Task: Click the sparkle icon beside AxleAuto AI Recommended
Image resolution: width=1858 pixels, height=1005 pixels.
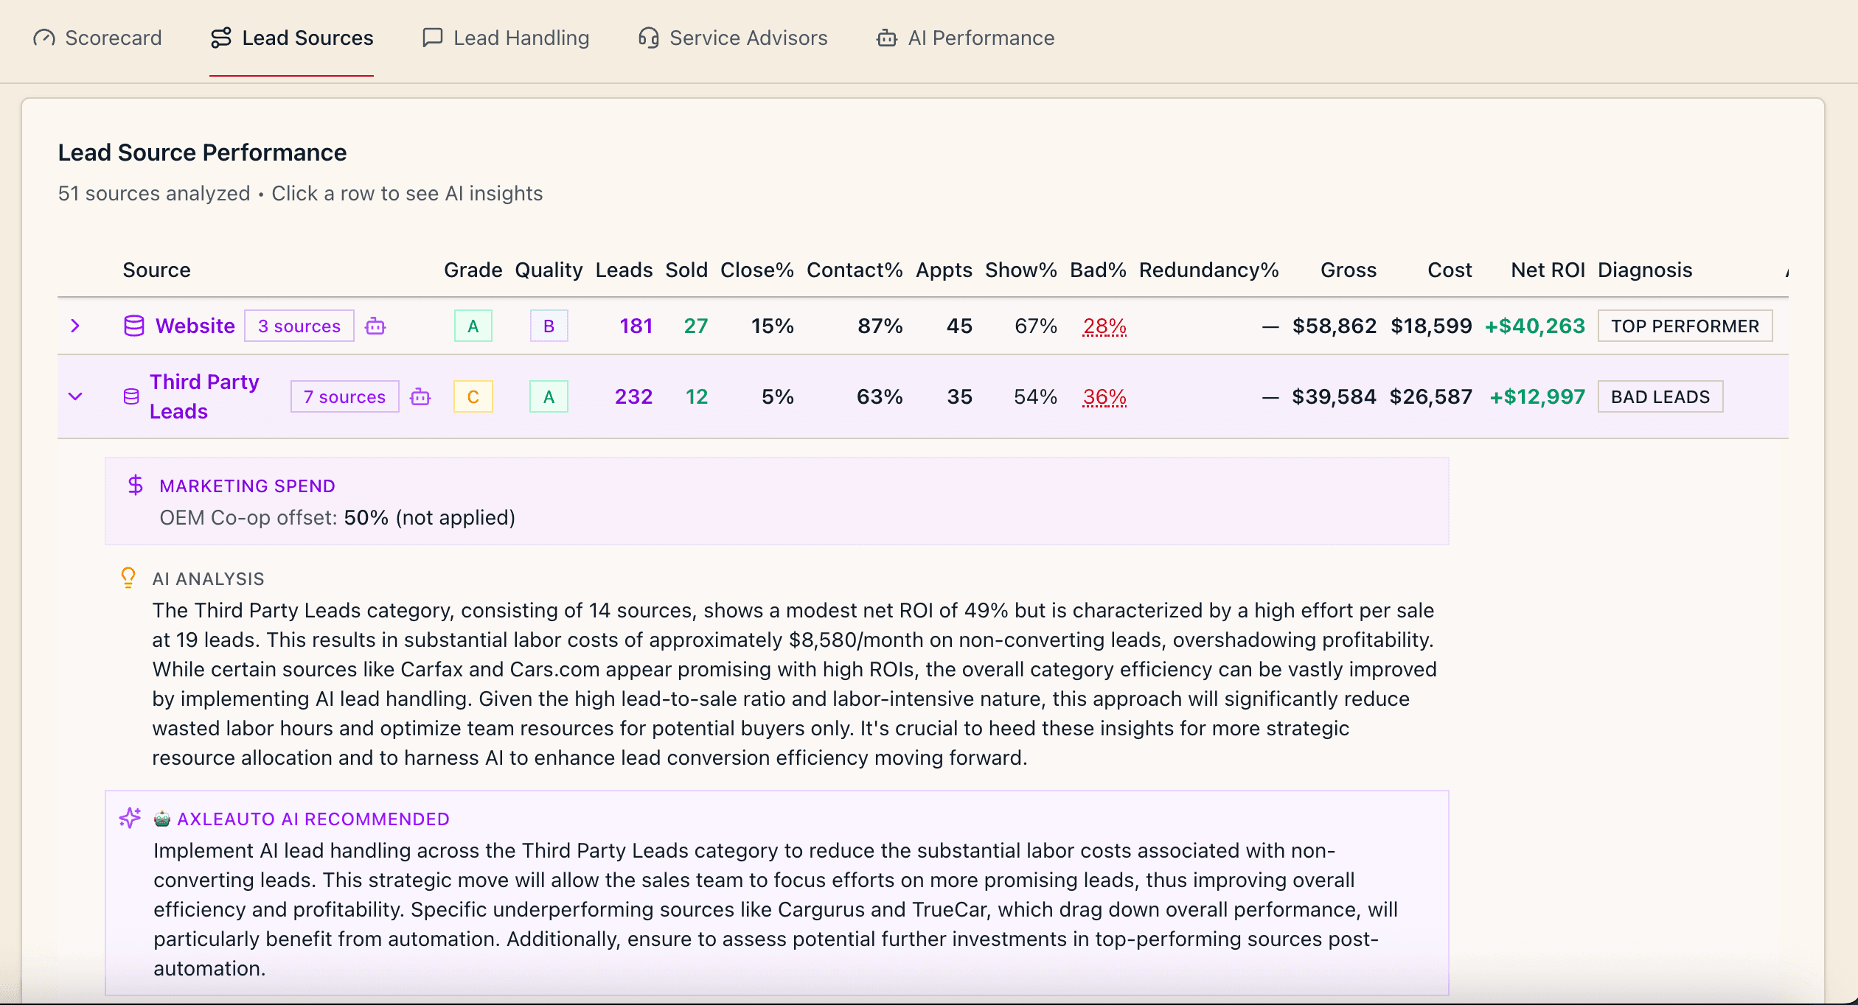Action: click(130, 818)
